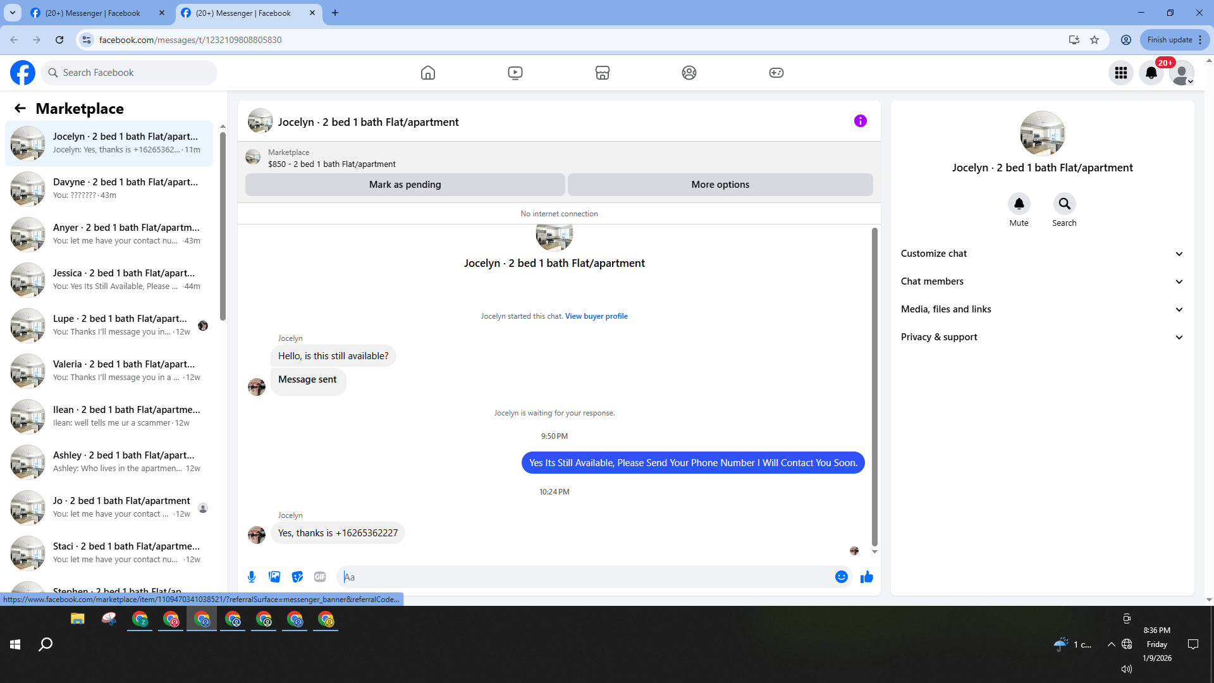This screenshot has height=683, width=1214.
Task: Click the voice clip microphone icon
Action: click(252, 577)
